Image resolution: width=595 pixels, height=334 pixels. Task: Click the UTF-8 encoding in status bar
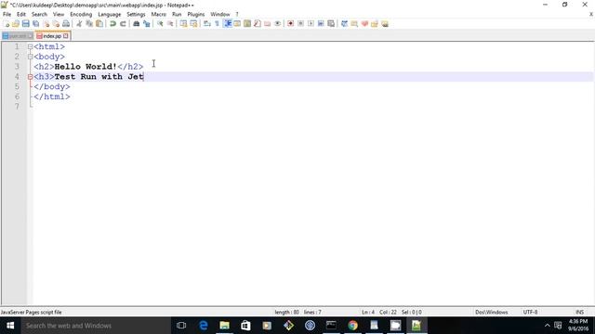click(x=530, y=312)
